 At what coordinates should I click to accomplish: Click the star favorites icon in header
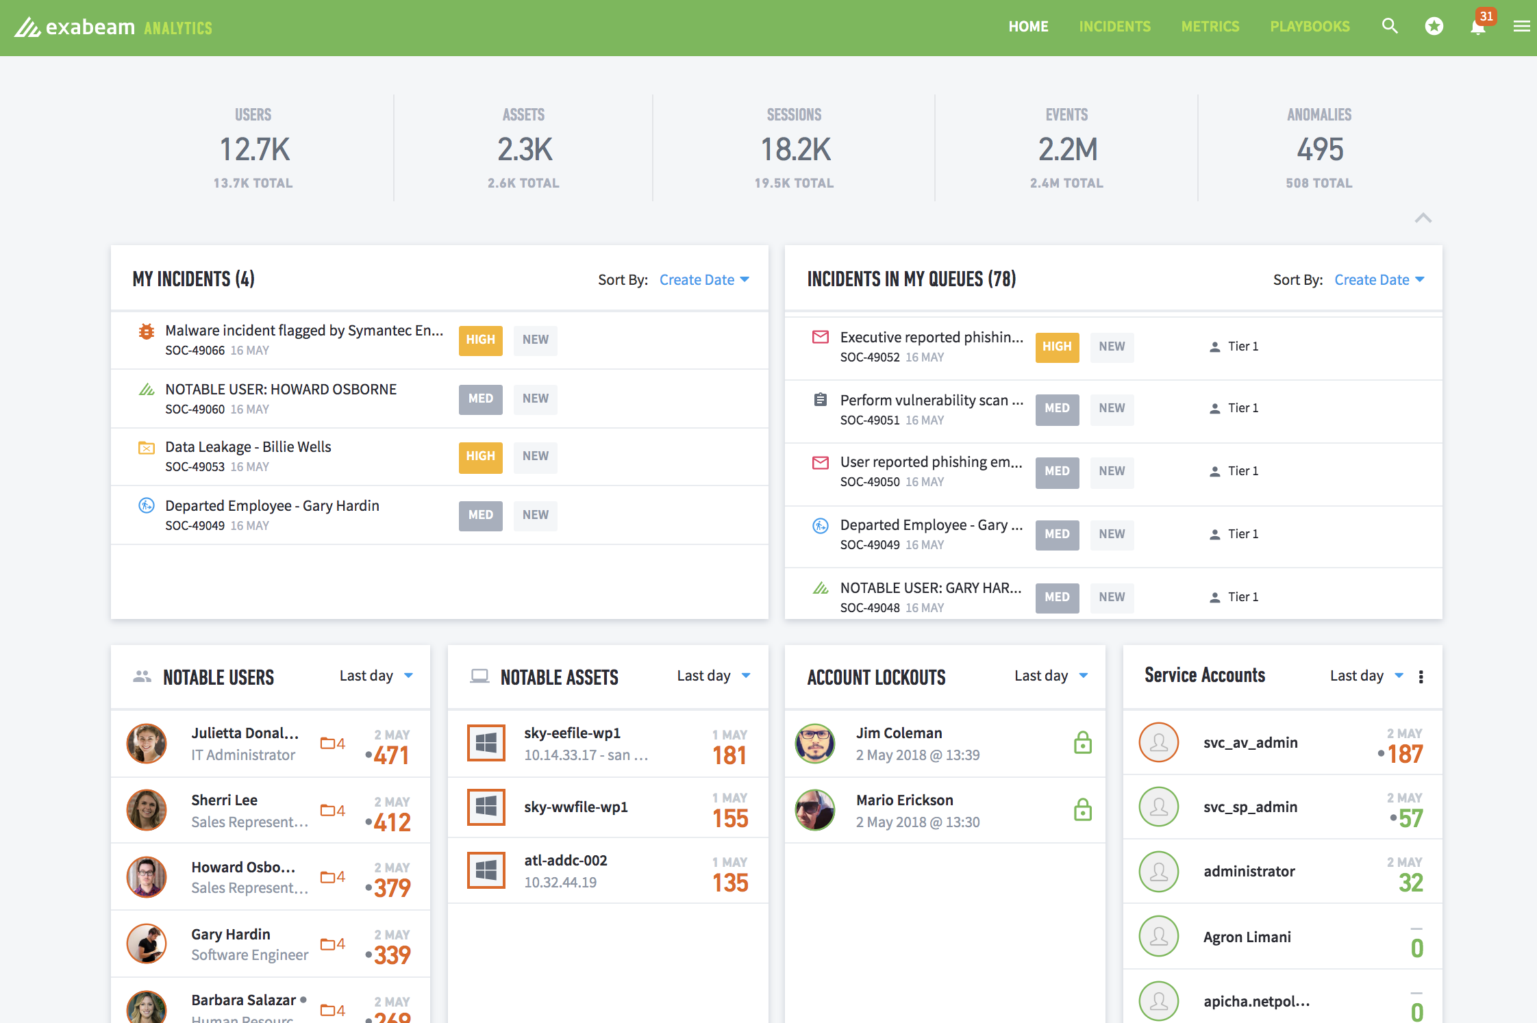tap(1434, 27)
